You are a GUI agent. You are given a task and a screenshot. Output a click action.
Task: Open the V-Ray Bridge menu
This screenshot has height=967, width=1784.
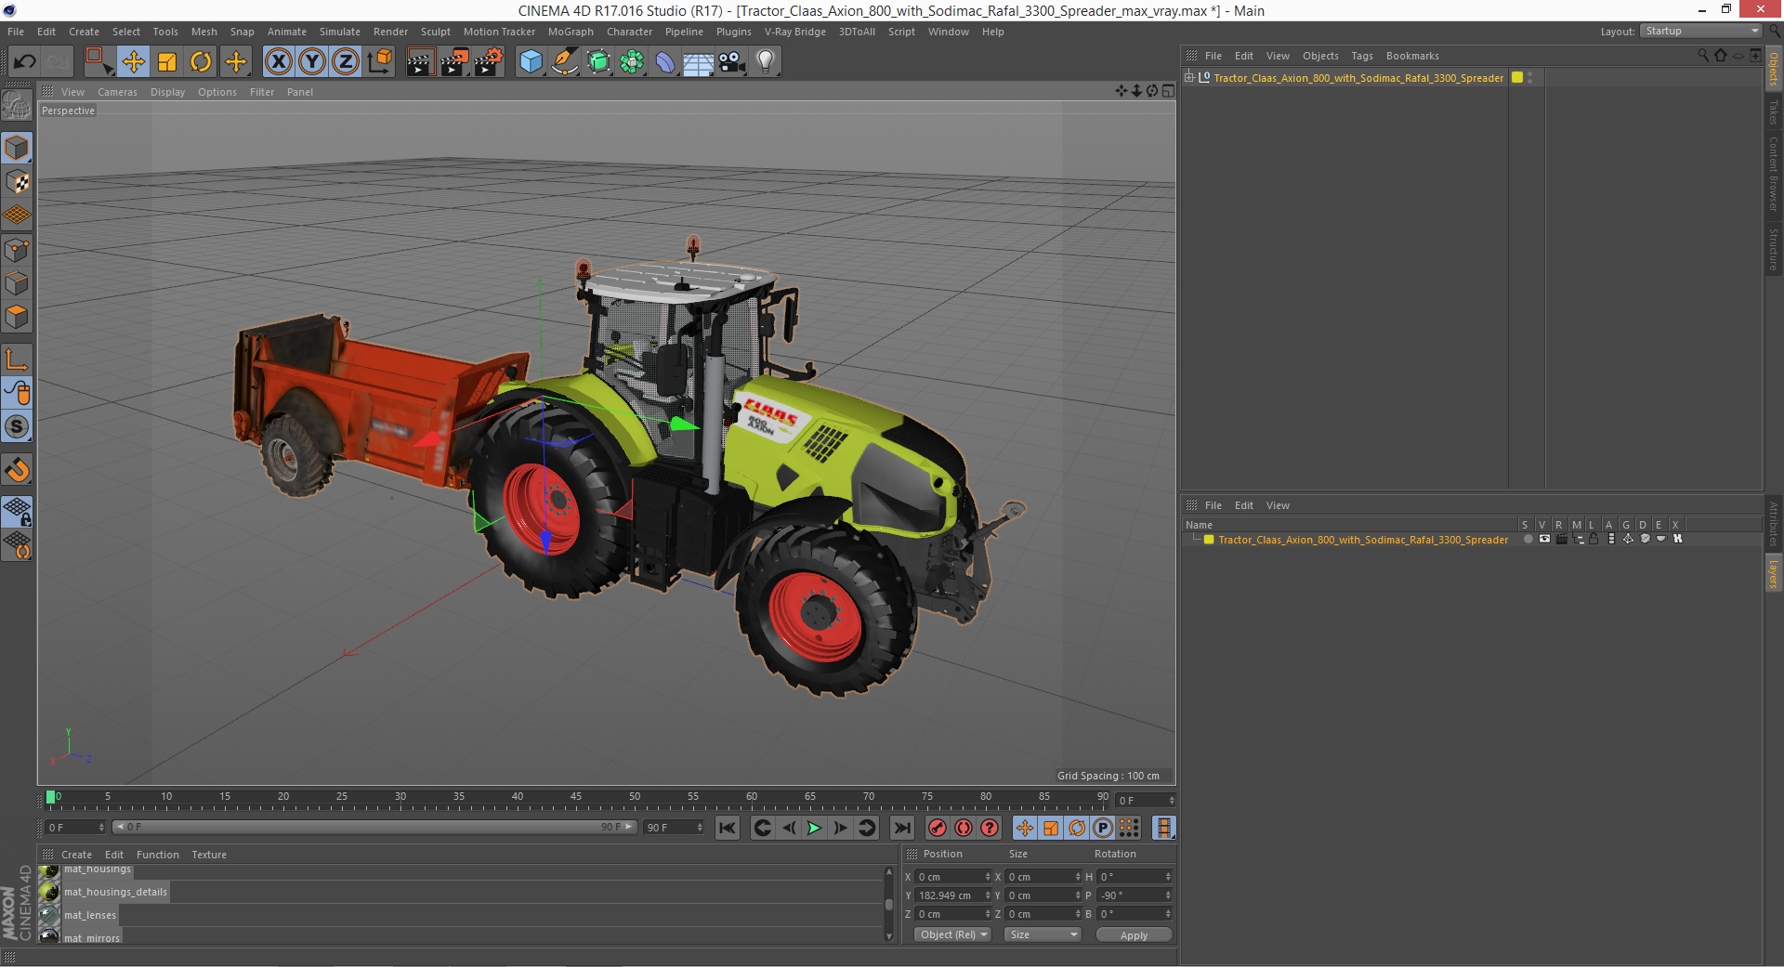[795, 32]
